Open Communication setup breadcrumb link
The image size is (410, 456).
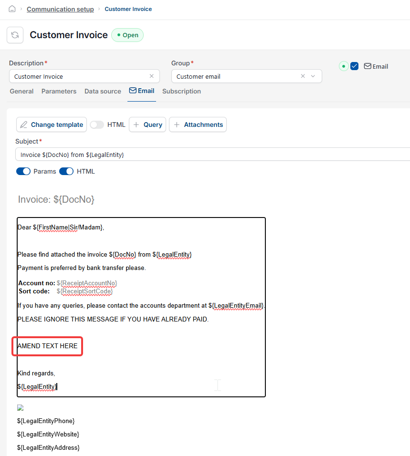coord(60,10)
